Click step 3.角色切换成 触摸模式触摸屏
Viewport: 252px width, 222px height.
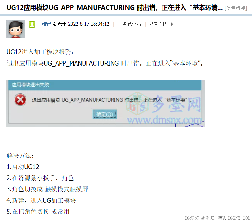47,189
